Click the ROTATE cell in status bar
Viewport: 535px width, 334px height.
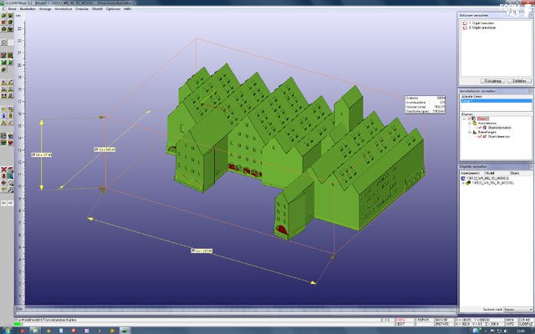click(442, 324)
